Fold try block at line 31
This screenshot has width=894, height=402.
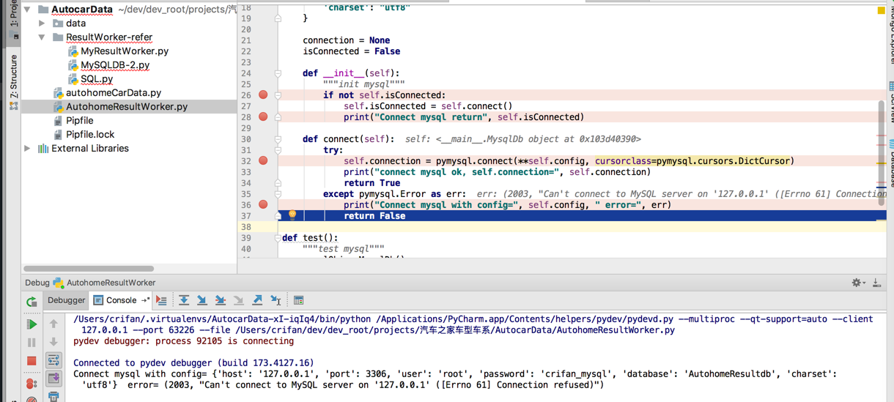278,150
